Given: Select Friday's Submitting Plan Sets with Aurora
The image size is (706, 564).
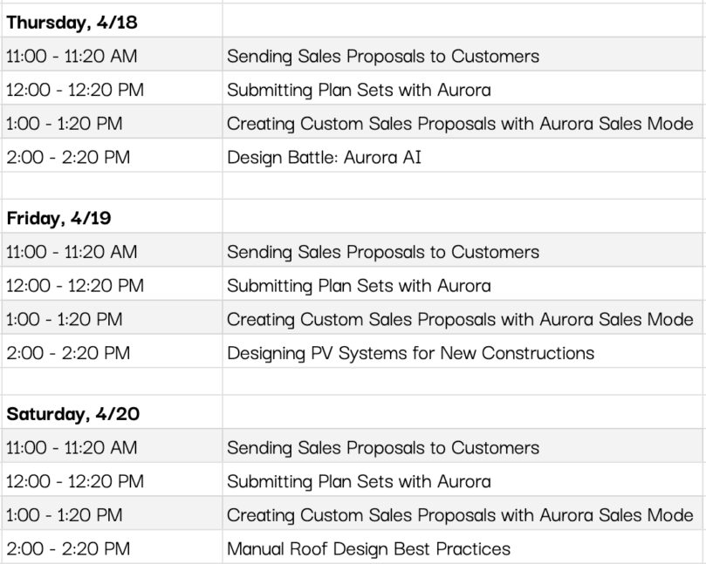Looking at the screenshot, I should (462, 286).
